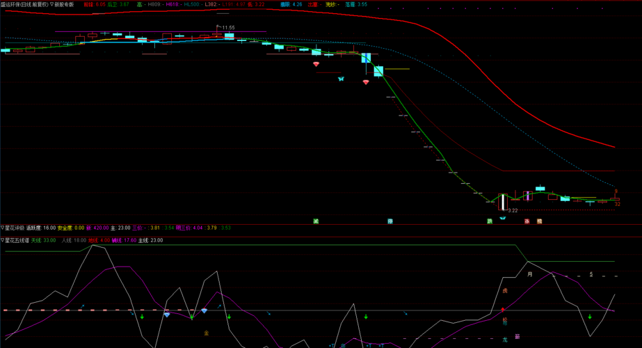Viewport: 642px width, 348px height.
Task: Click the stock title 盛运环保(日线 前复权)
Action: [24, 4]
